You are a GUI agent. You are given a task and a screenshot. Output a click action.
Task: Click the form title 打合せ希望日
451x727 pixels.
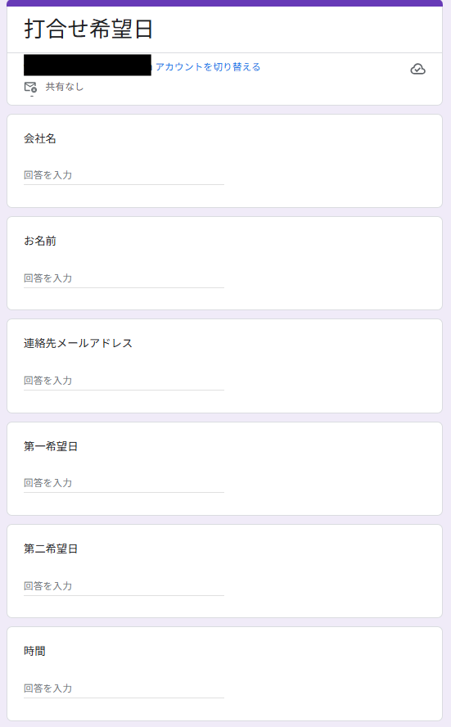click(88, 29)
